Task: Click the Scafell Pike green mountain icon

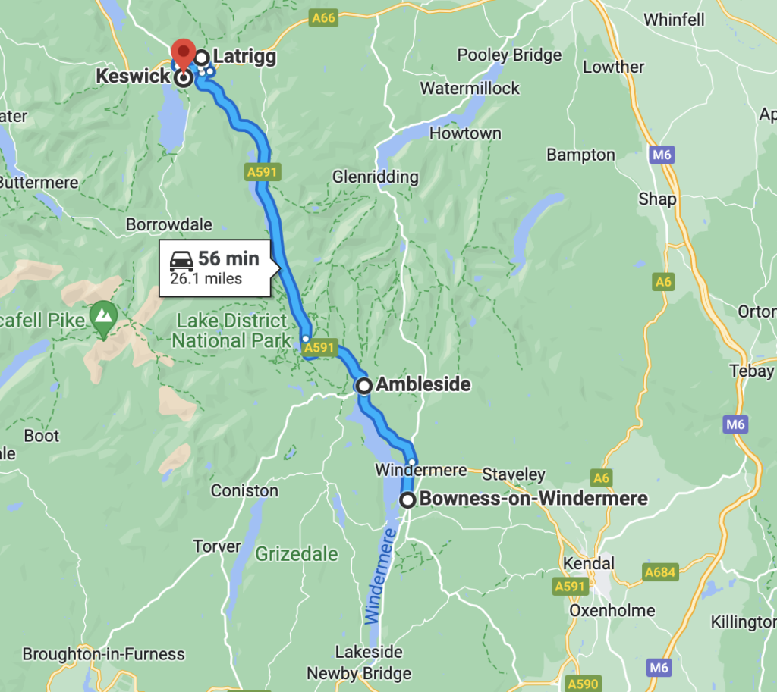Action: (103, 318)
